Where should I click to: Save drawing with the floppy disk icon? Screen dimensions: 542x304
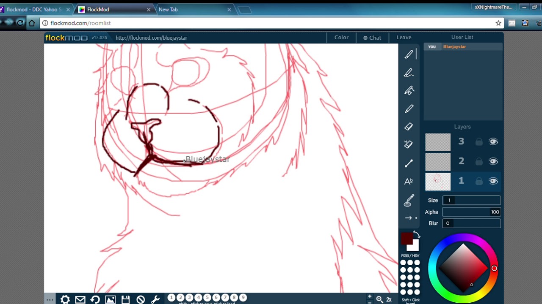click(x=125, y=300)
